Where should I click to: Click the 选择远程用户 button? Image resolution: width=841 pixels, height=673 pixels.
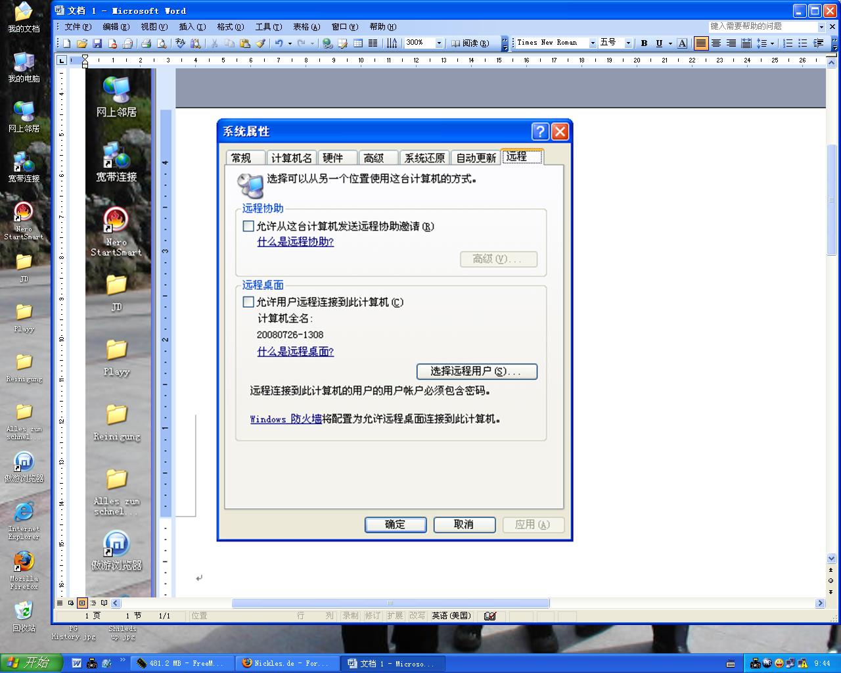click(476, 371)
